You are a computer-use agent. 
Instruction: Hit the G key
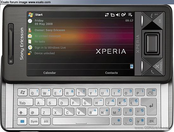87,102
